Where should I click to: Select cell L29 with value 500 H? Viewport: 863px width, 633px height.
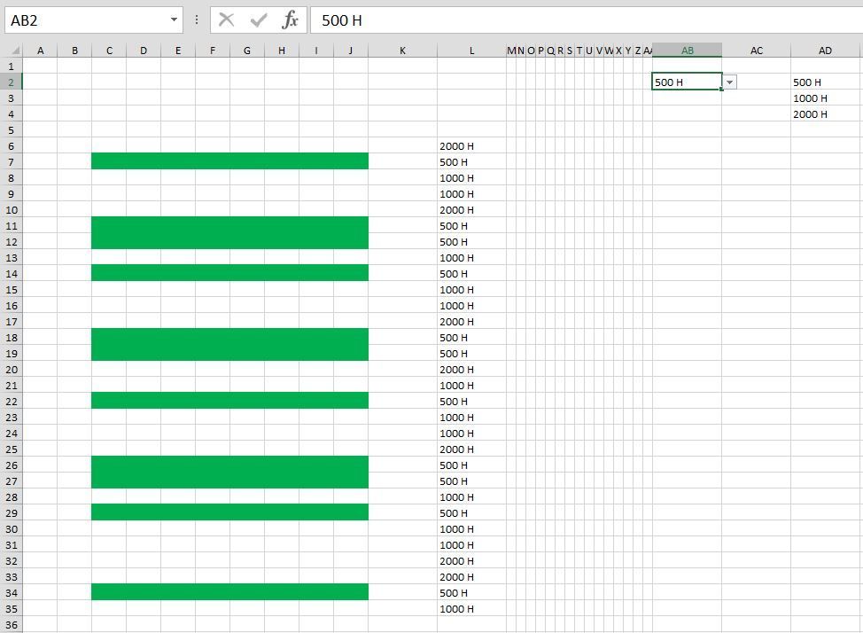471,513
